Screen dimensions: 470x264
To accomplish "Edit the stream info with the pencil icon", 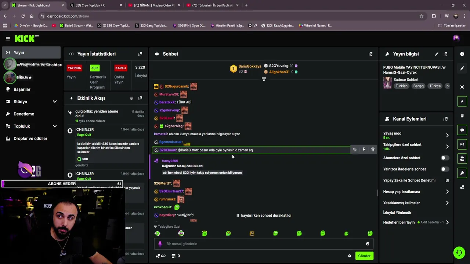I will [x=437, y=54].
